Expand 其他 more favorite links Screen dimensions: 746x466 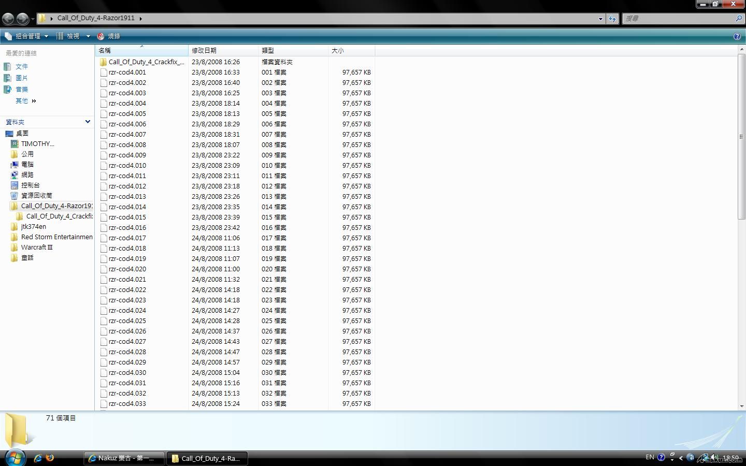click(x=26, y=101)
